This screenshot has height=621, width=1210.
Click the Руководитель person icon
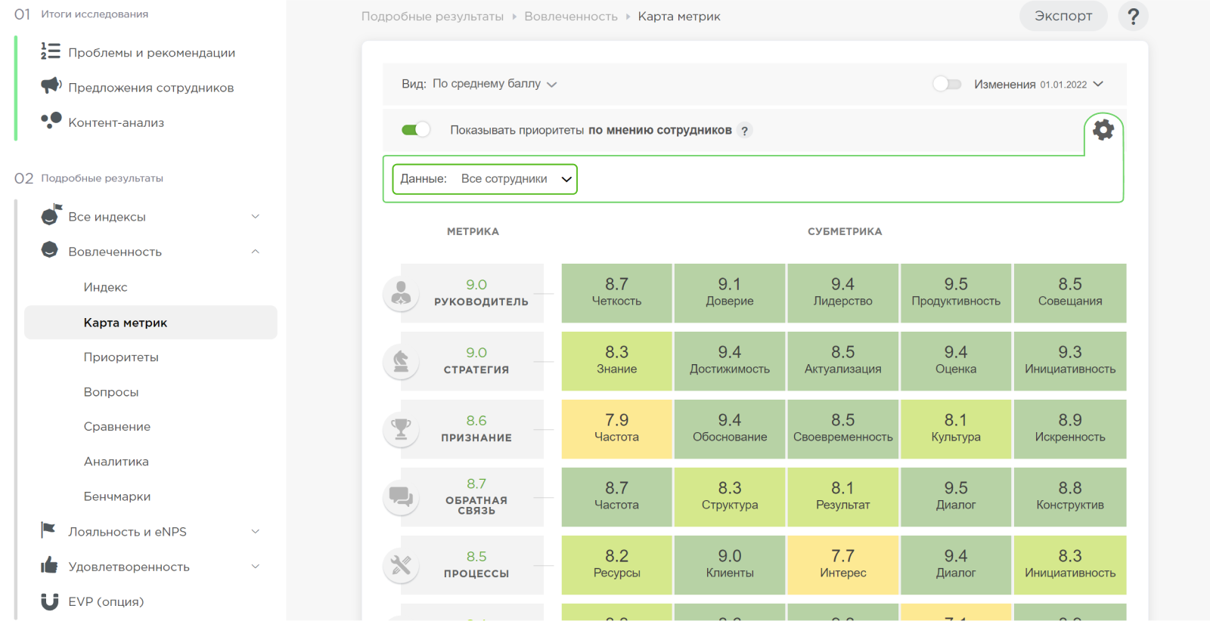tap(402, 293)
